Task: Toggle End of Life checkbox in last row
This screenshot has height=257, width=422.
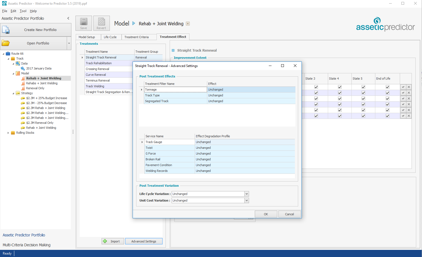Action: [x=387, y=116]
